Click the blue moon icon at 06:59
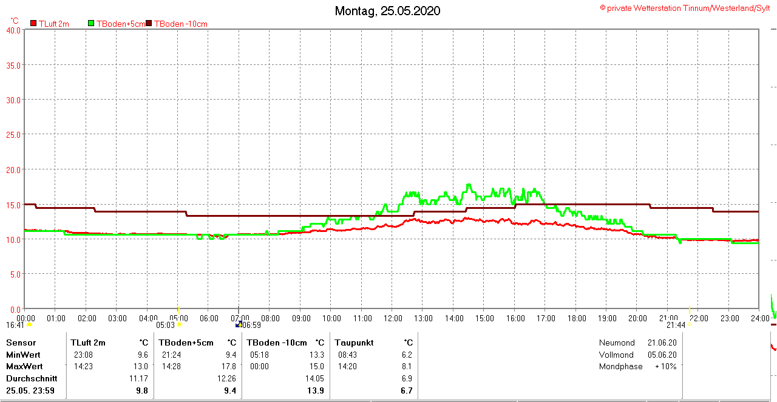 [x=239, y=325]
